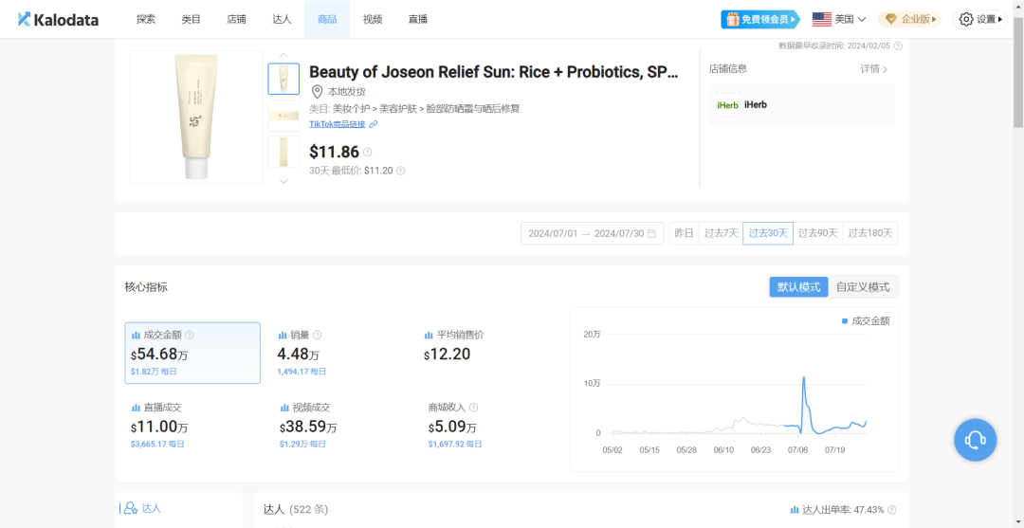Screen dimensions: 1024x528
Task: Open the customer support headset button
Action: (x=975, y=440)
